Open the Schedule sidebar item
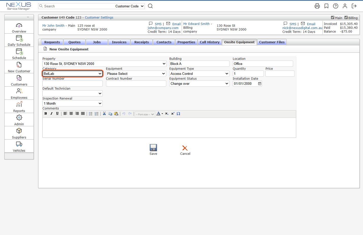The width and height of the screenshot is (363, 235). [19, 54]
